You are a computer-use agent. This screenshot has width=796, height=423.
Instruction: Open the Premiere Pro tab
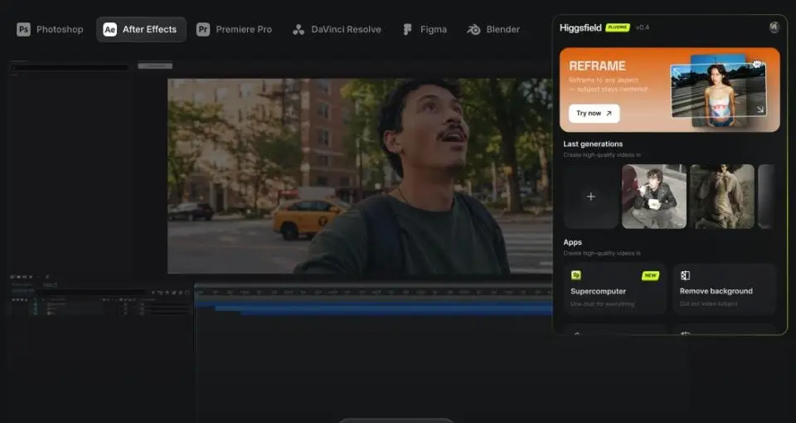234,30
